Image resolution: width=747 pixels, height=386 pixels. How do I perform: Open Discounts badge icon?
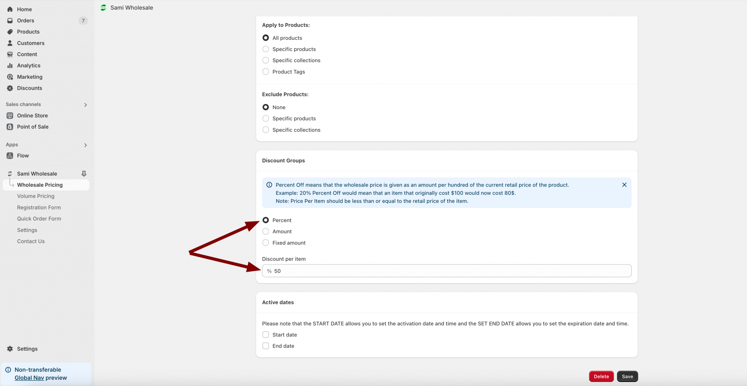click(x=10, y=88)
